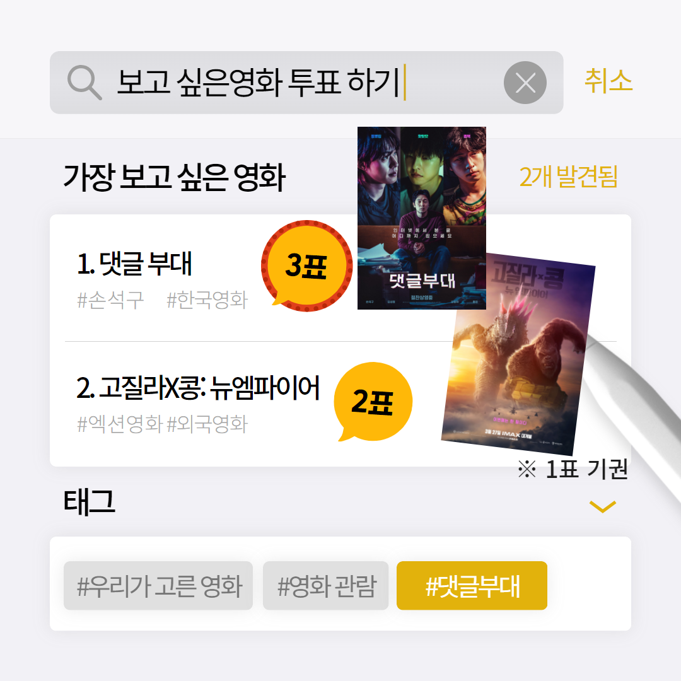Screen dimensions: 681x681
Task: Toggle the highlighted #댓글부대 tag
Action: [472, 585]
